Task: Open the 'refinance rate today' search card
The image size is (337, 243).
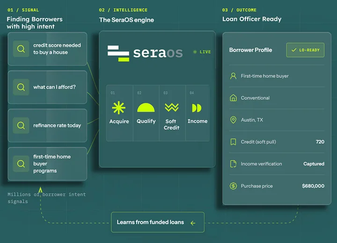Action: pos(47,125)
